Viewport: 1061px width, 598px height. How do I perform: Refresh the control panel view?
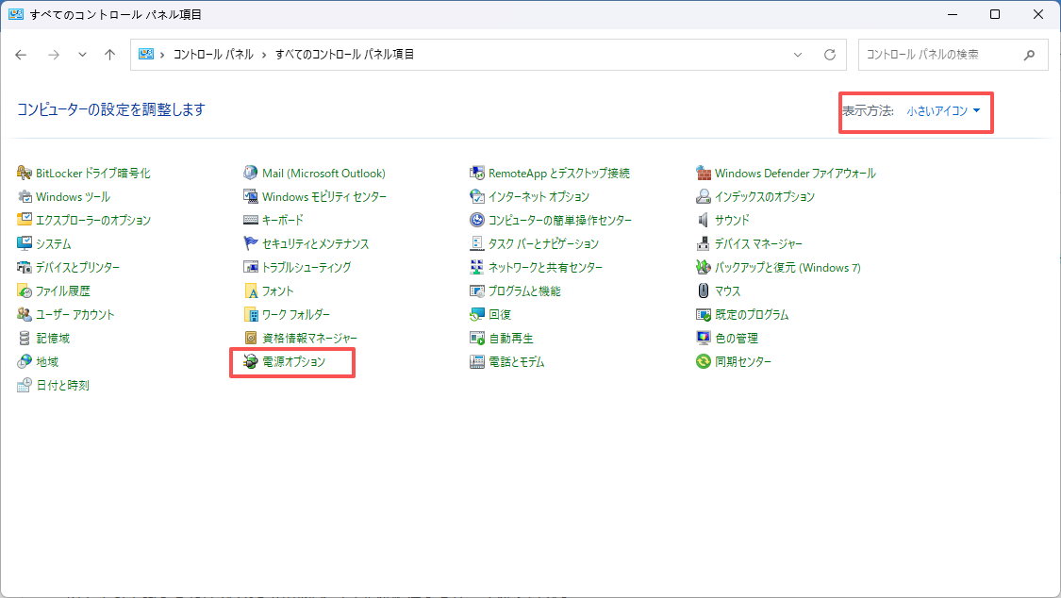(830, 55)
